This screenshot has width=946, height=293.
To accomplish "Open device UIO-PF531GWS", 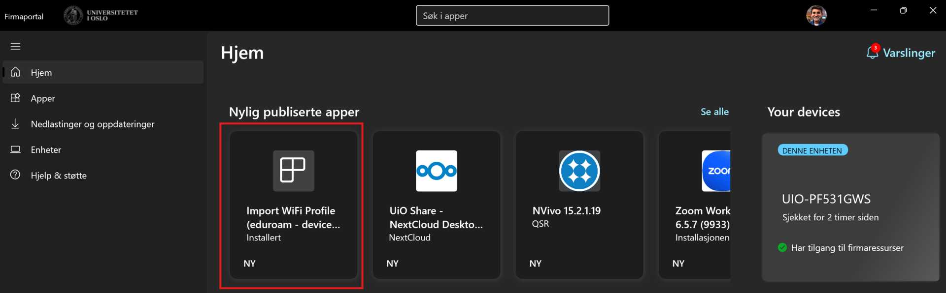I will click(826, 199).
